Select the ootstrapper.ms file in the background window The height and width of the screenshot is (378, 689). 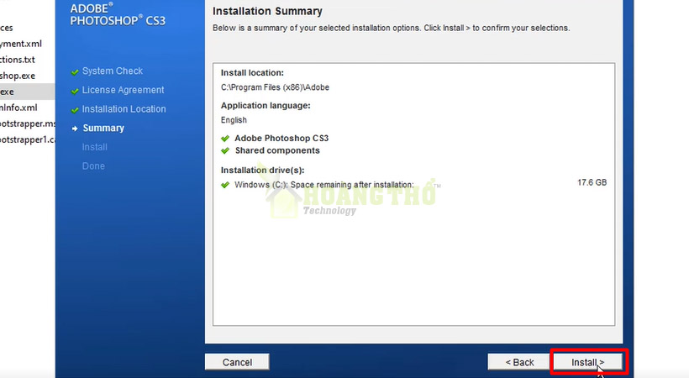pos(27,123)
